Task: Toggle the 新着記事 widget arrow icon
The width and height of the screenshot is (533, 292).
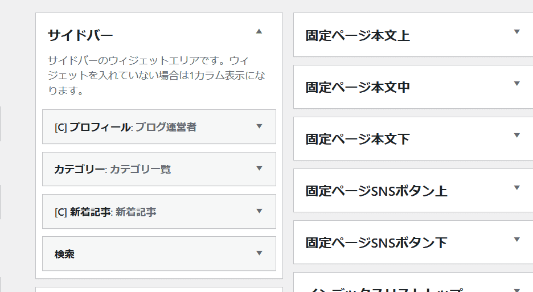Action: click(259, 211)
